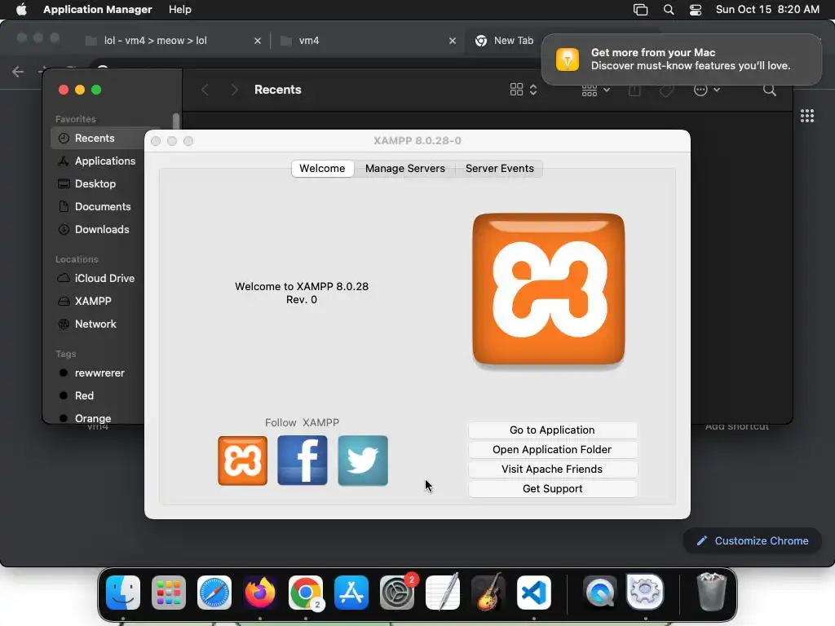Screen dimensions: 835x626
Task: Launch Safari from the Dock
Action: [214, 593]
